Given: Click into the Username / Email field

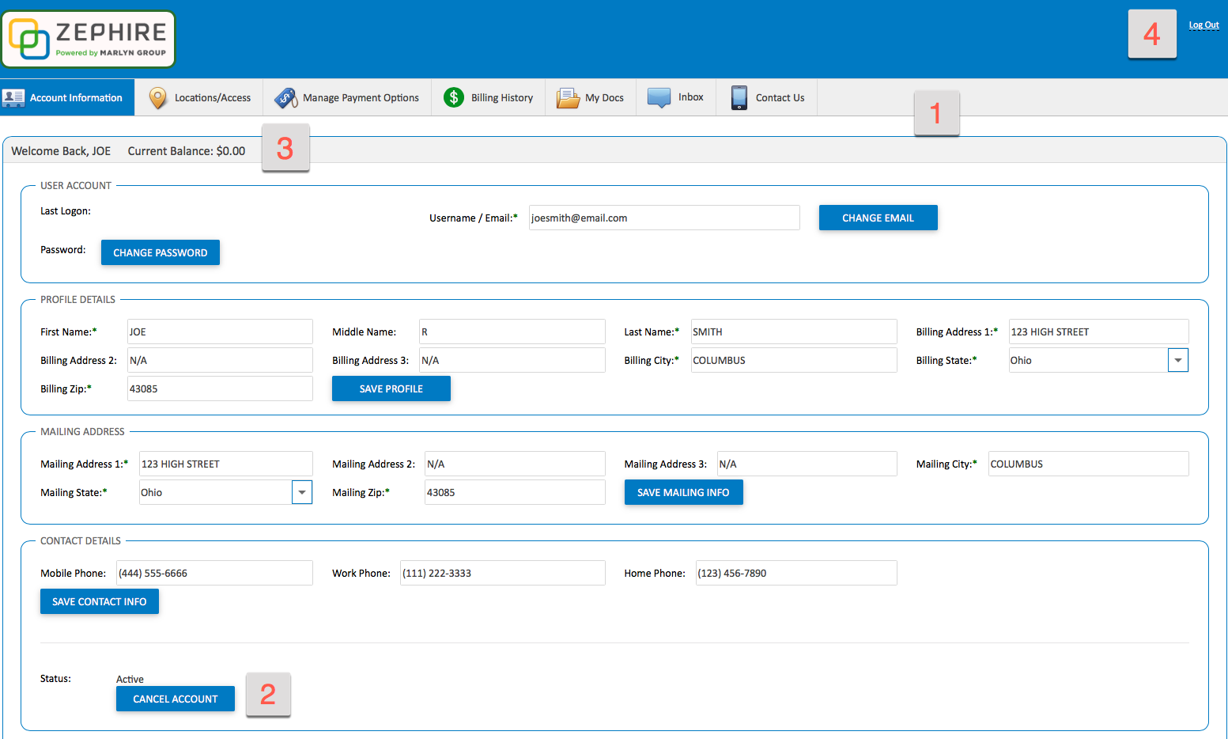Looking at the screenshot, I should (663, 218).
